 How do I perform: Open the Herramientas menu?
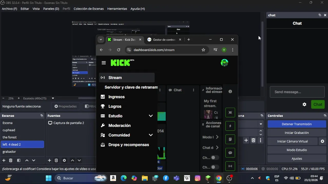click(x=117, y=9)
